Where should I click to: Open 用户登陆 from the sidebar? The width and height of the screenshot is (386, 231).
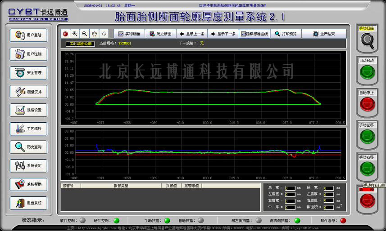(x=28, y=35)
